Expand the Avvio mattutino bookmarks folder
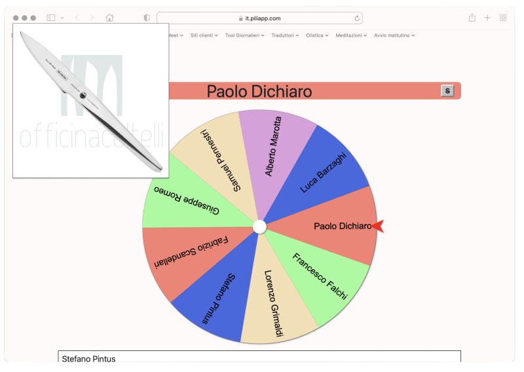This screenshot has width=524, height=372. tap(394, 35)
